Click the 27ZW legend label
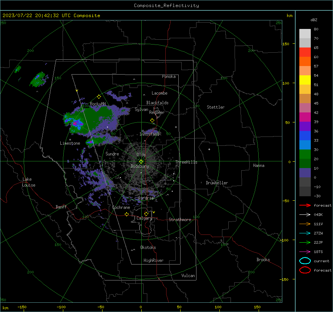 point(318,233)
